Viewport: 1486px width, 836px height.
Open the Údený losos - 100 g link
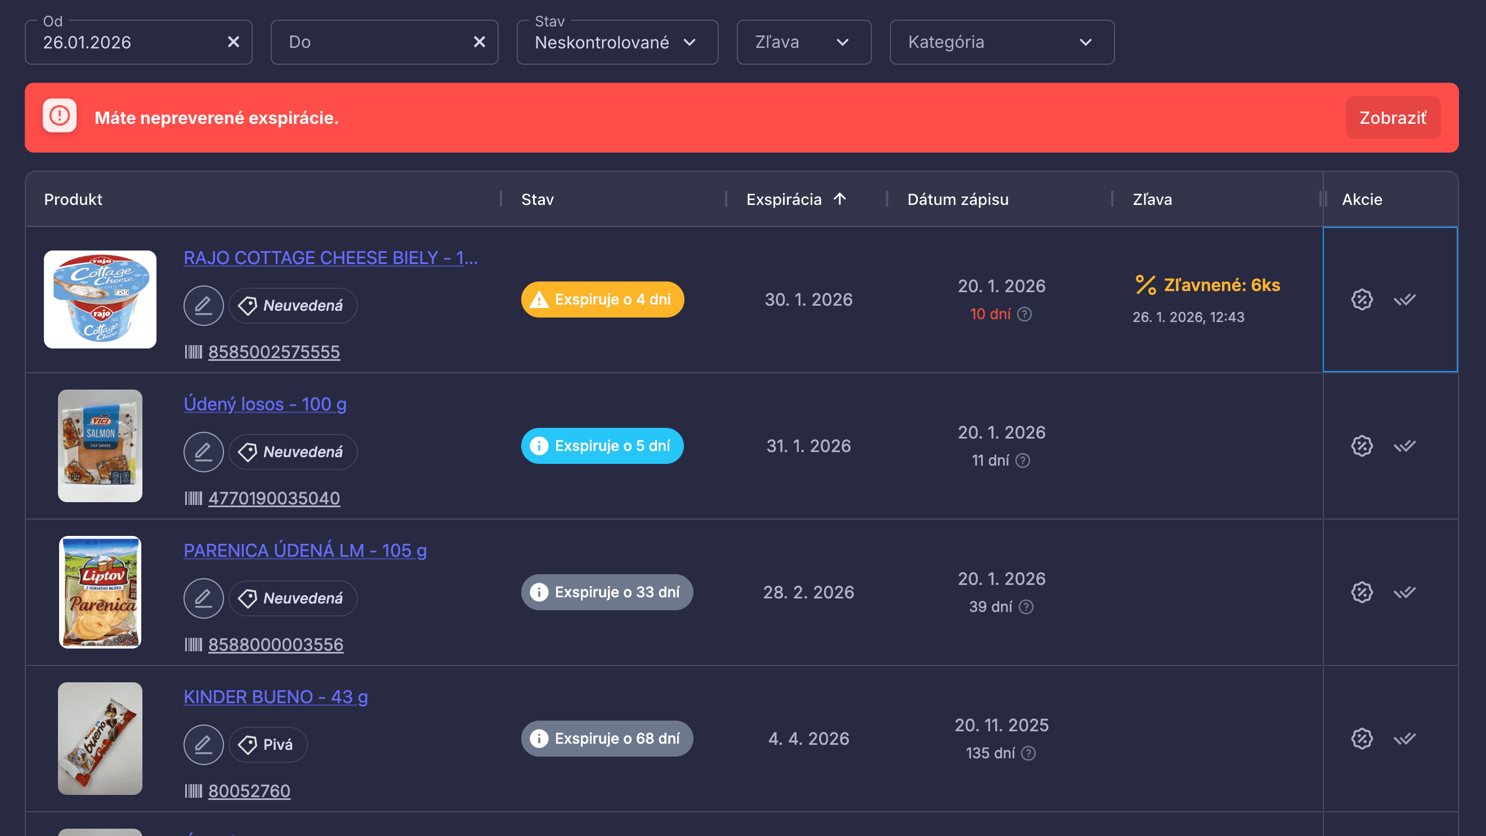265,404
